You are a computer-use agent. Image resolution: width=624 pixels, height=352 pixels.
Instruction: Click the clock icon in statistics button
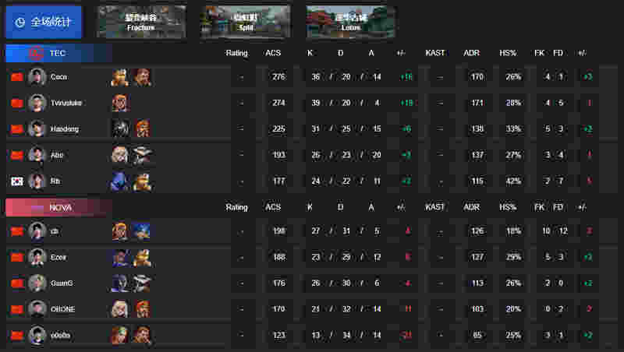[20, 23]
